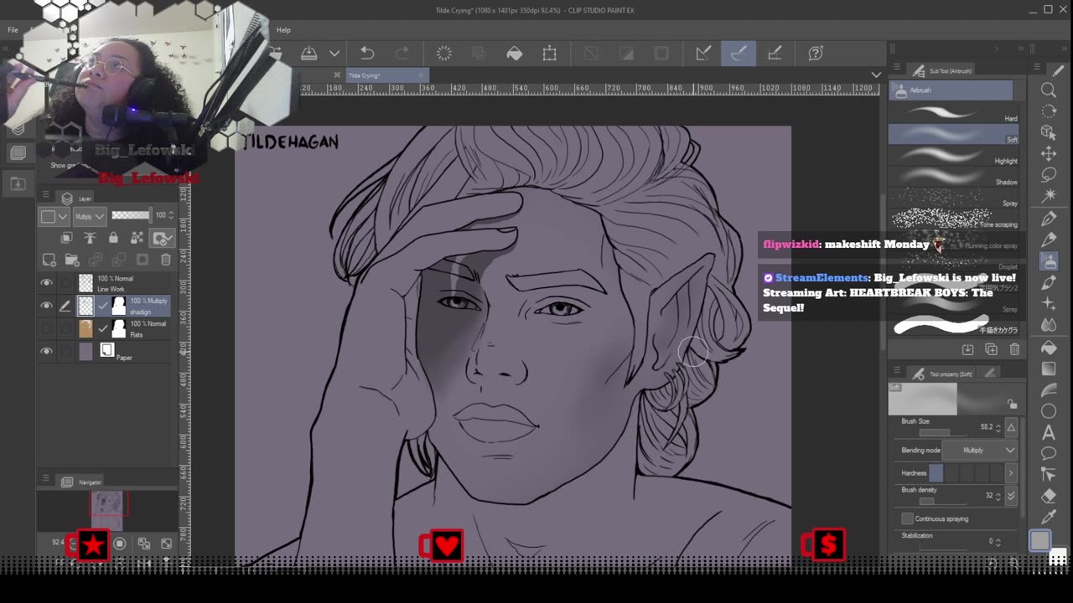Toggle Set as reference layer lighthouse

[x=90, y=239]
